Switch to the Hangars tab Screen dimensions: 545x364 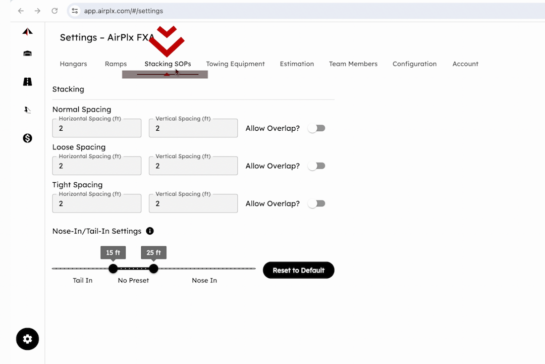click(73, 64)
